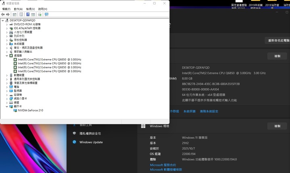Select the mouse icon for 滑鼠及其他指標裝置

11,83
